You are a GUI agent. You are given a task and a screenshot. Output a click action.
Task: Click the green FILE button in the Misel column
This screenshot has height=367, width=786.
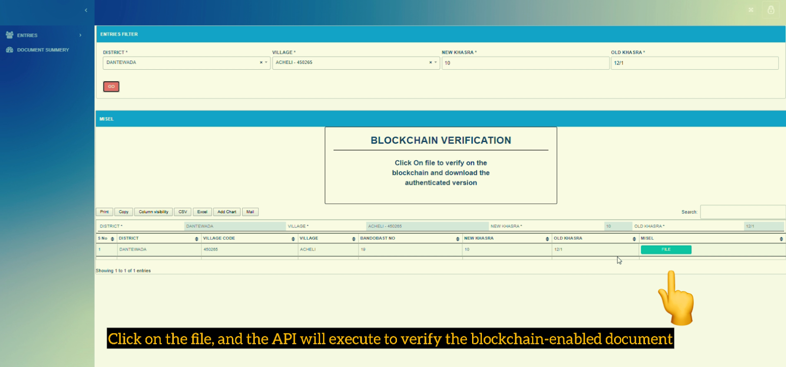[x=666, y=250]
